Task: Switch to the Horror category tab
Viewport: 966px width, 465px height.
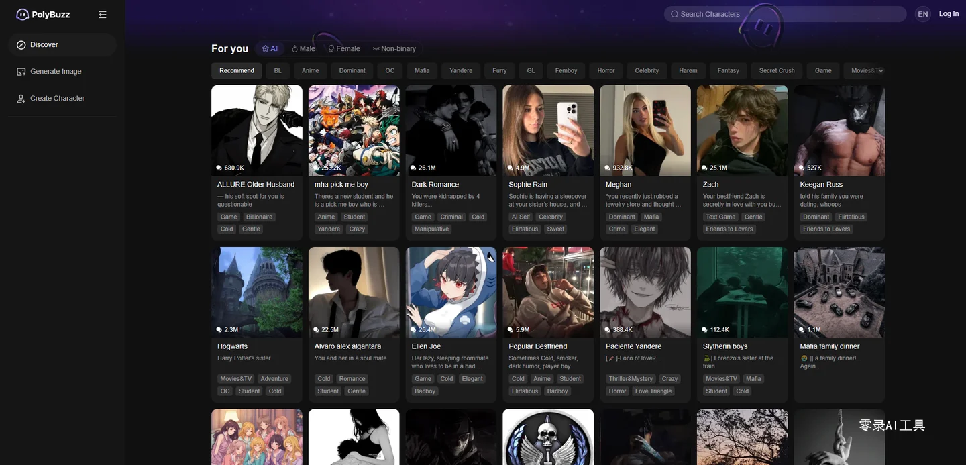Action: [606, 71]
